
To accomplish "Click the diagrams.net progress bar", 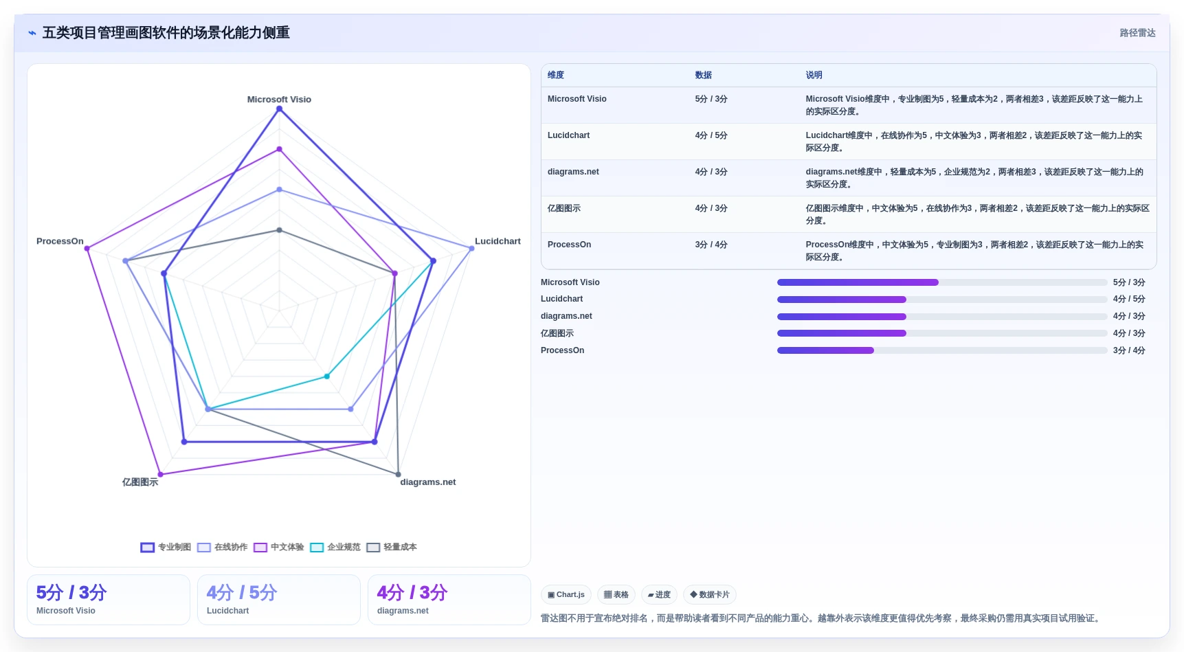I will click(x=942, y=317).
